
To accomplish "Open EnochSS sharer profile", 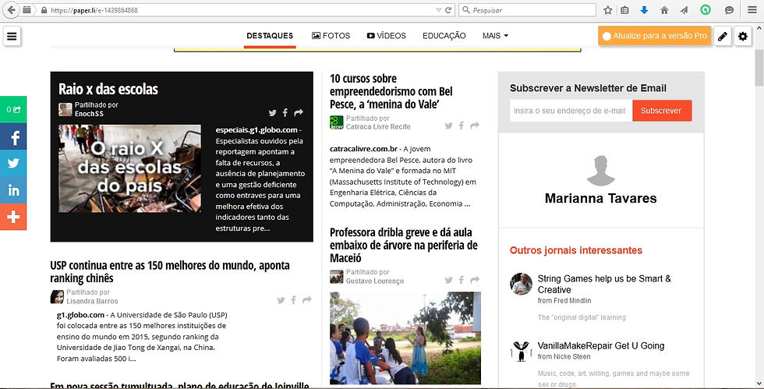I will (x=89, y=114).
